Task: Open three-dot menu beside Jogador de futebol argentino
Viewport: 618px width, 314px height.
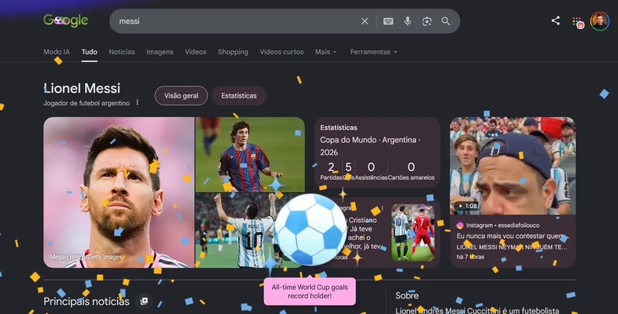Action: (x=137, y=102)
